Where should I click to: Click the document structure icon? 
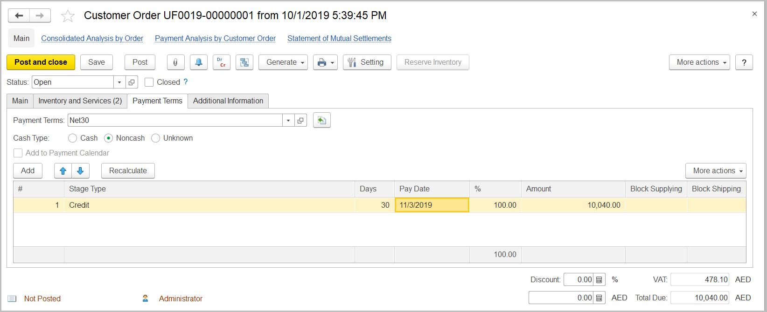[244, 62]
